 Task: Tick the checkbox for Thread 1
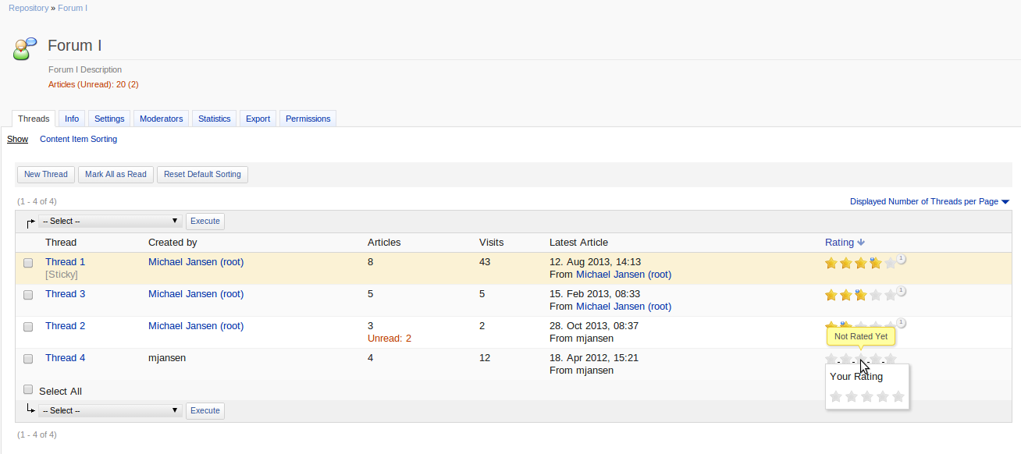click(x=28, y=263)
